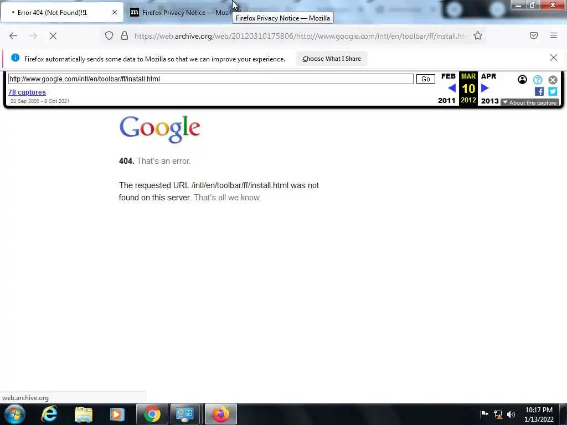Screen dimensions: 567x425
Task: Go back to the previous page
Action: point(13,36)
